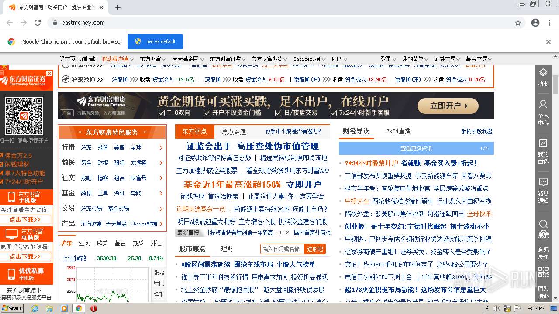This screenshot has height=314, width=559.
Task: Go back with the browser back arrow
Action: pyautogui.click(x=10, y=23)
